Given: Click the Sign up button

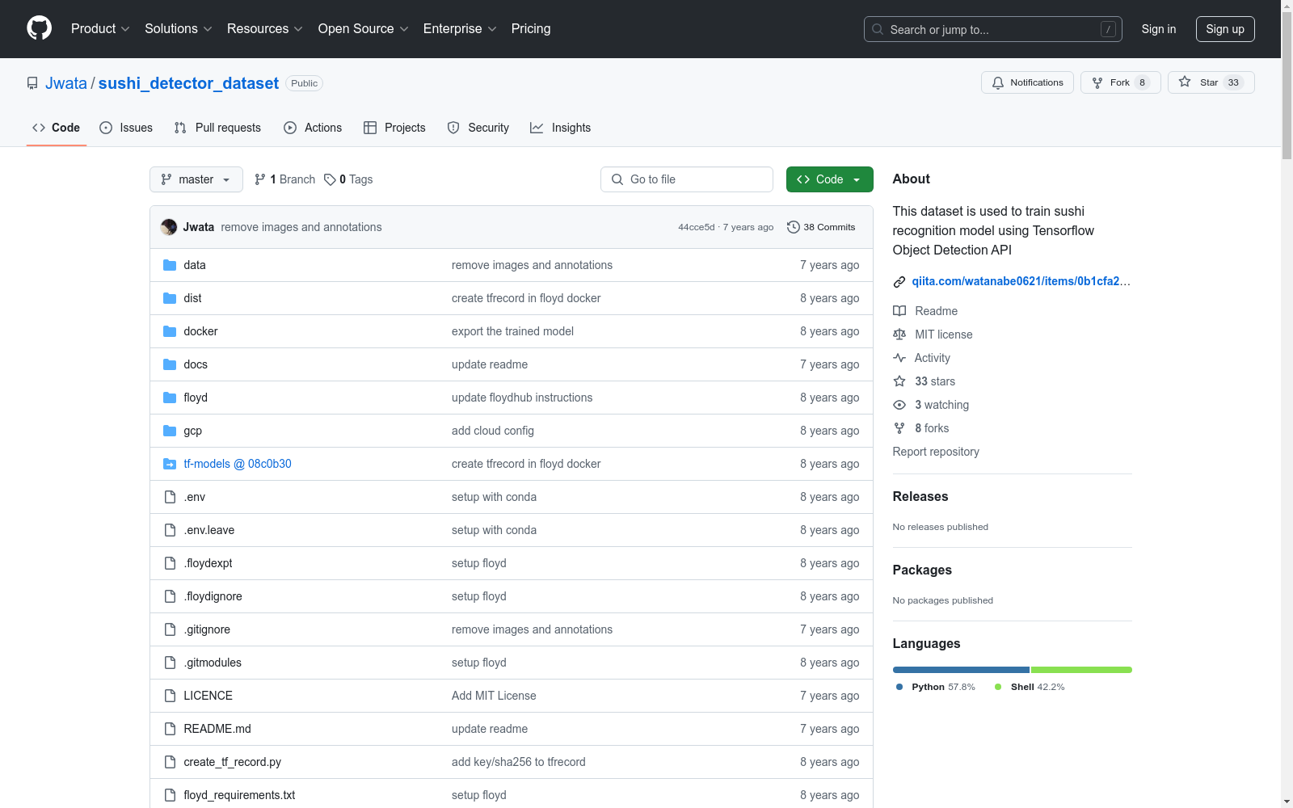Looking at the screenshot, I should pos(1225,29).
